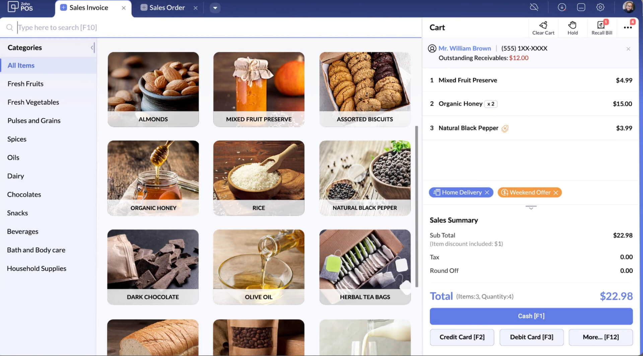Open Recall Bill from cart toolbar

[601, 27]
